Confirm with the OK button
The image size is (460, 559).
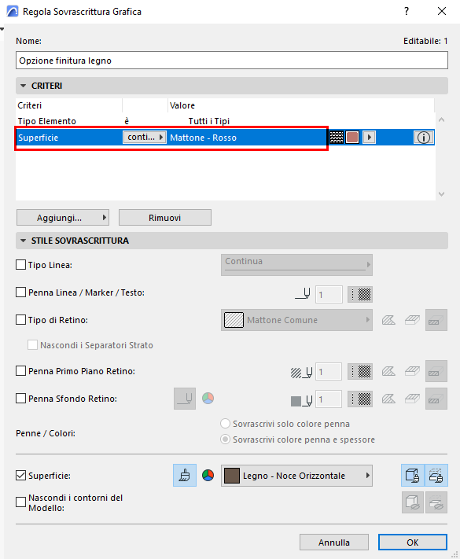[413, 542]
